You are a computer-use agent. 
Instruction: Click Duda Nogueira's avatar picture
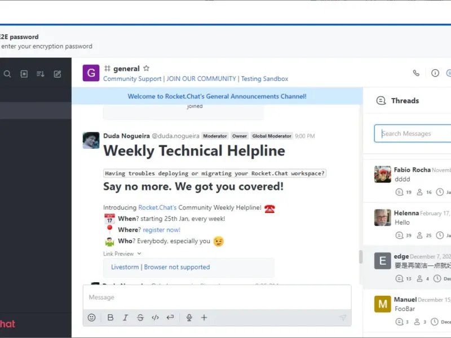coord(91,140)
